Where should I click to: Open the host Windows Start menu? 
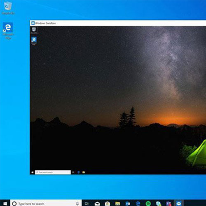click(5, 204)
